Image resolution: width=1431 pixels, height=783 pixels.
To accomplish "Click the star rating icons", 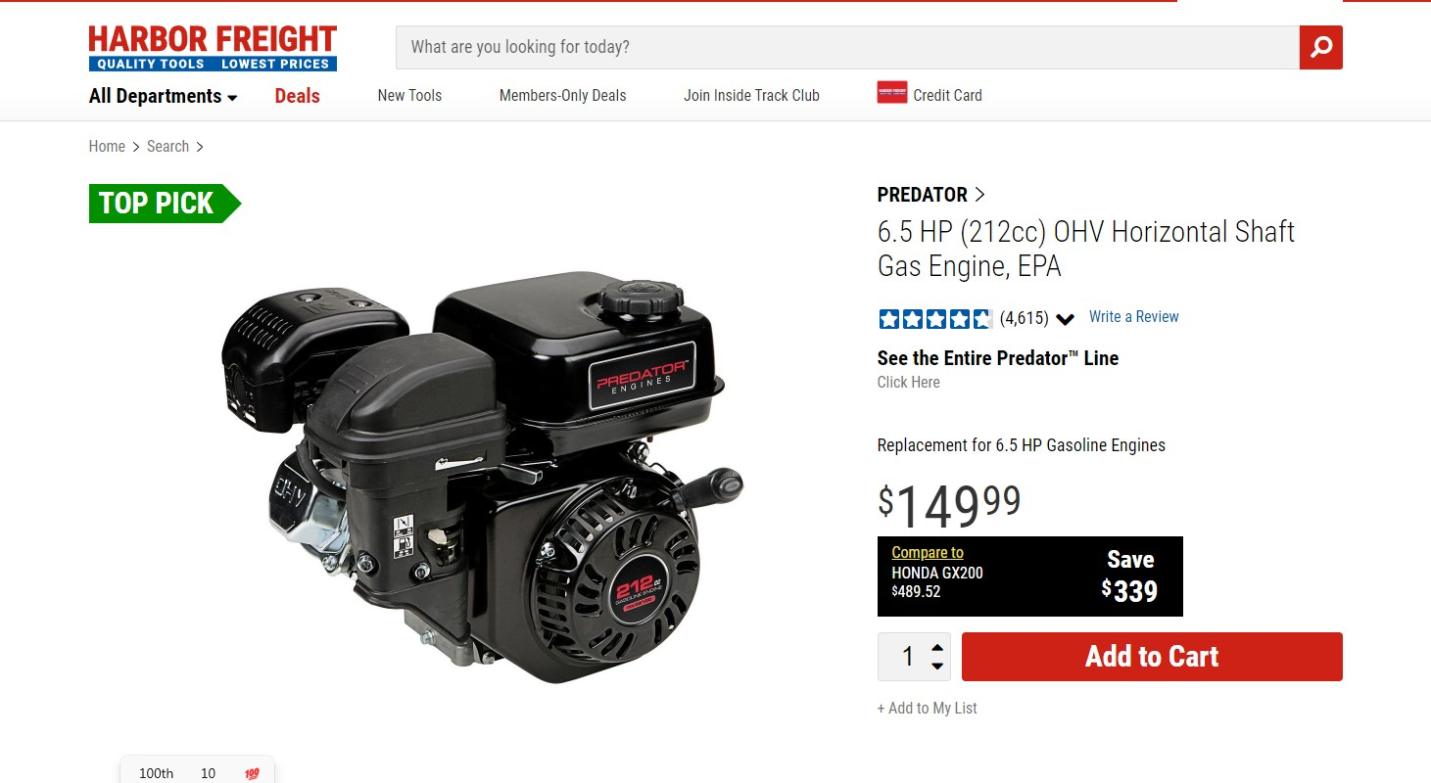I will 935,318.
